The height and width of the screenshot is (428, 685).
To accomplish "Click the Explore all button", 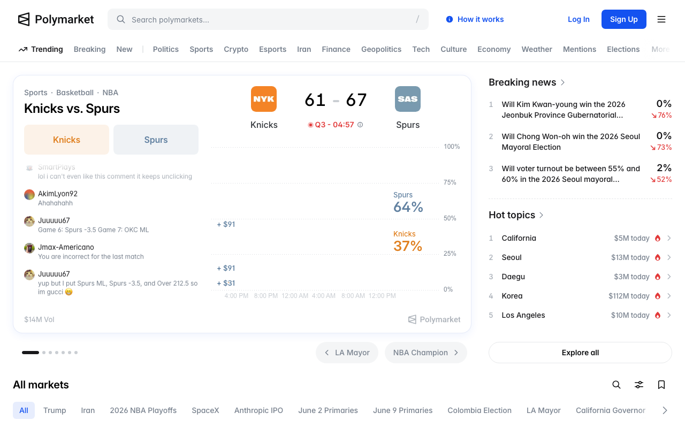I will click(x=580, y=353).
